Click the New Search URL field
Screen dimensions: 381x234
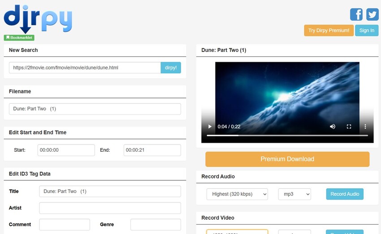[x=85, y=68]
